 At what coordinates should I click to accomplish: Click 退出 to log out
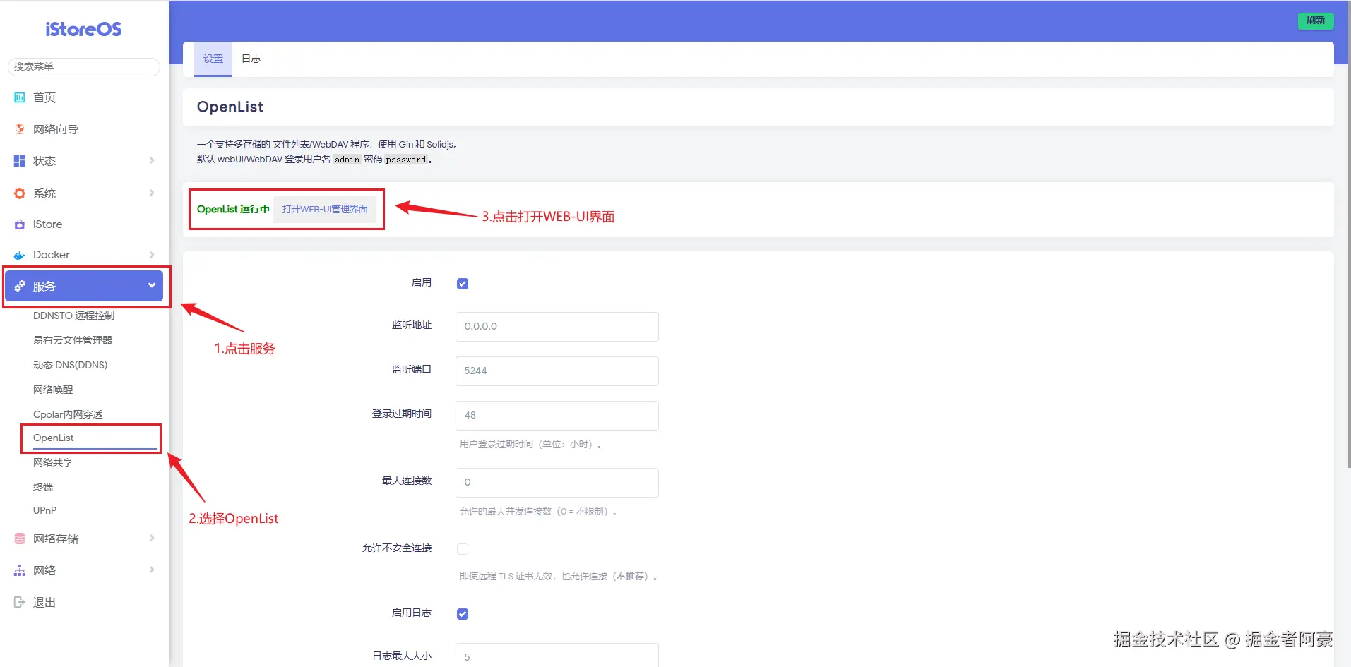tap(44, 602)
